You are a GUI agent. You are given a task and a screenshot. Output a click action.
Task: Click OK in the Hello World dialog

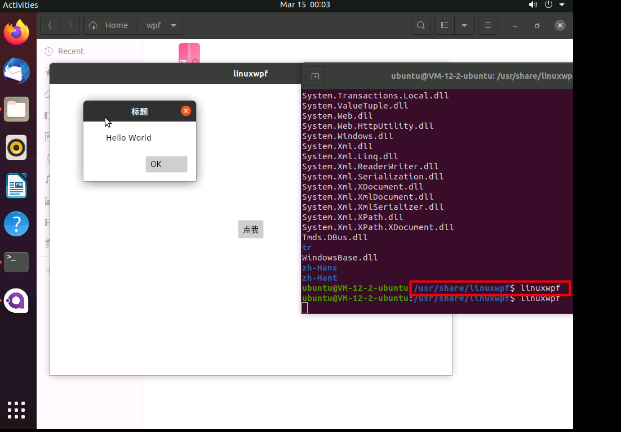point(166,164)
